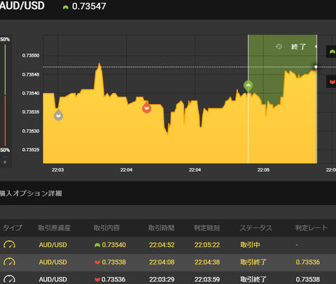Click the current price dot on chart

[x=316, y=67]
